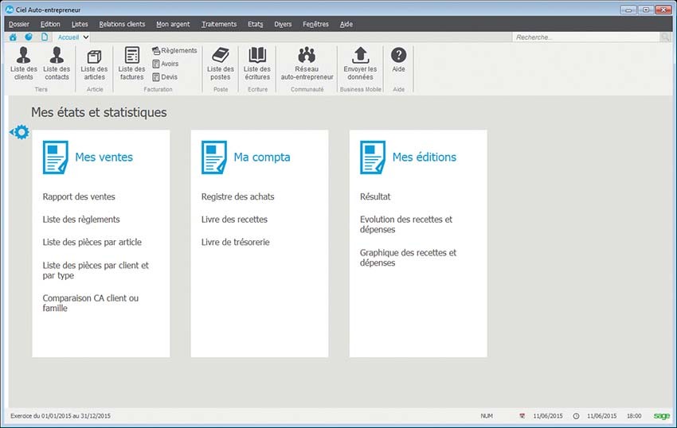The width and height of the screenshot is (677, 428).
Task: Click Envoyer les données upload icon
Action: (360, 55)
